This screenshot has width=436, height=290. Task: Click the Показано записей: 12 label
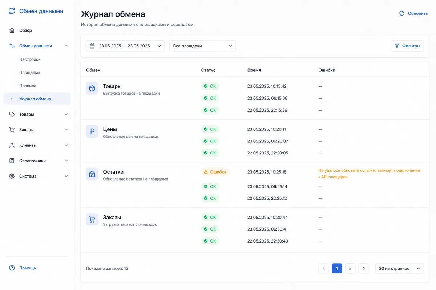(107, 269)
